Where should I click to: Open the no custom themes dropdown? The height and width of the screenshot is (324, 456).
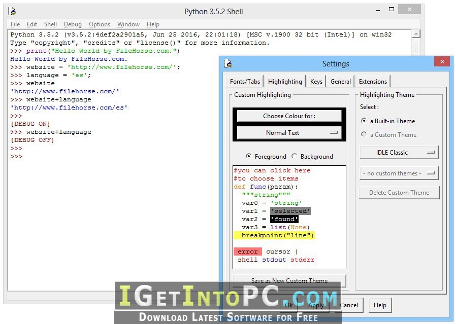point(399,173)
